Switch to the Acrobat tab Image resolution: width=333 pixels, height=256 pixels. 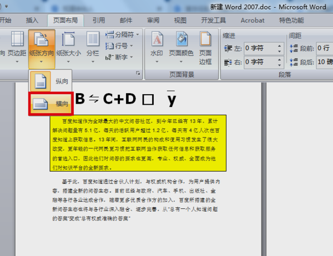253,21
